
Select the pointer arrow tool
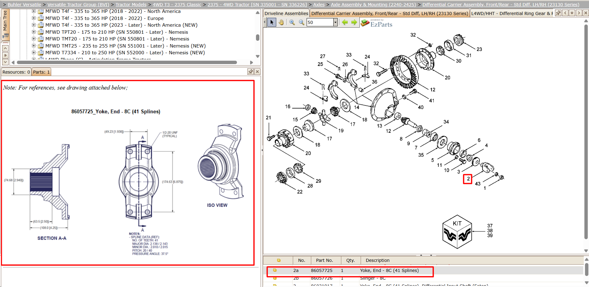pos(272,22)
